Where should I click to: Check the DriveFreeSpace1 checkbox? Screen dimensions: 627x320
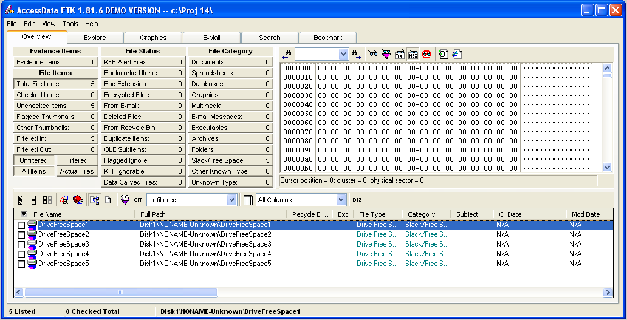(21, 225)
